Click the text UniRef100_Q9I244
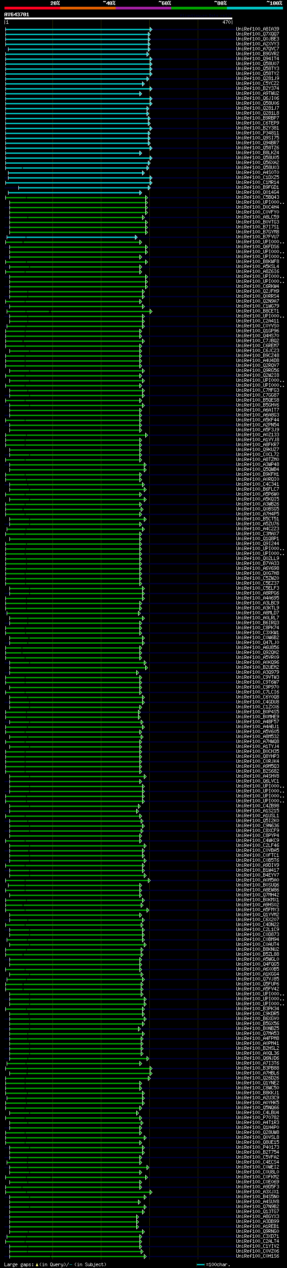 [x=257, y=543]
